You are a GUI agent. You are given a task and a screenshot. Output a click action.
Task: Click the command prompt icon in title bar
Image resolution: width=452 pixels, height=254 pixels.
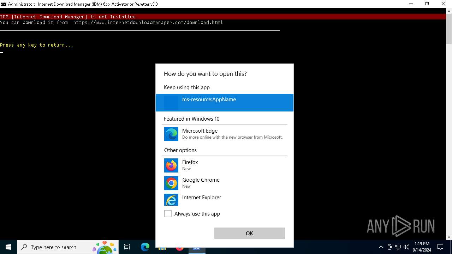[4, 4]
